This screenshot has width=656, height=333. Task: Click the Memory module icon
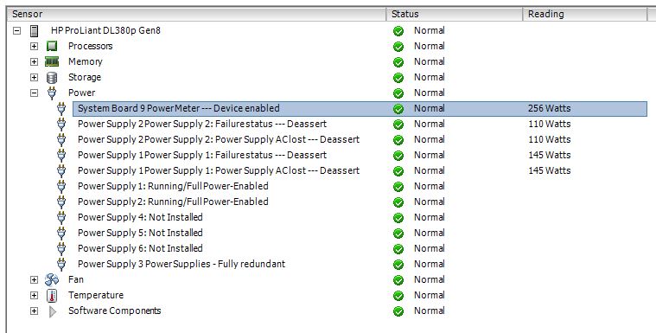(x=52, y=61)
